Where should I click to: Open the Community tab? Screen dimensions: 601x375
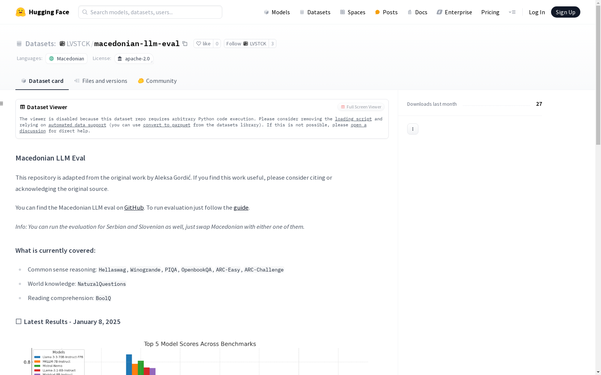point(157,81)
